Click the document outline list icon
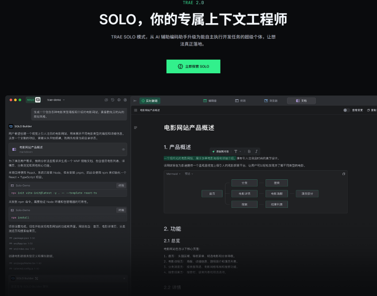Viewport: 377px width, 296px height. tap(136, 127)
